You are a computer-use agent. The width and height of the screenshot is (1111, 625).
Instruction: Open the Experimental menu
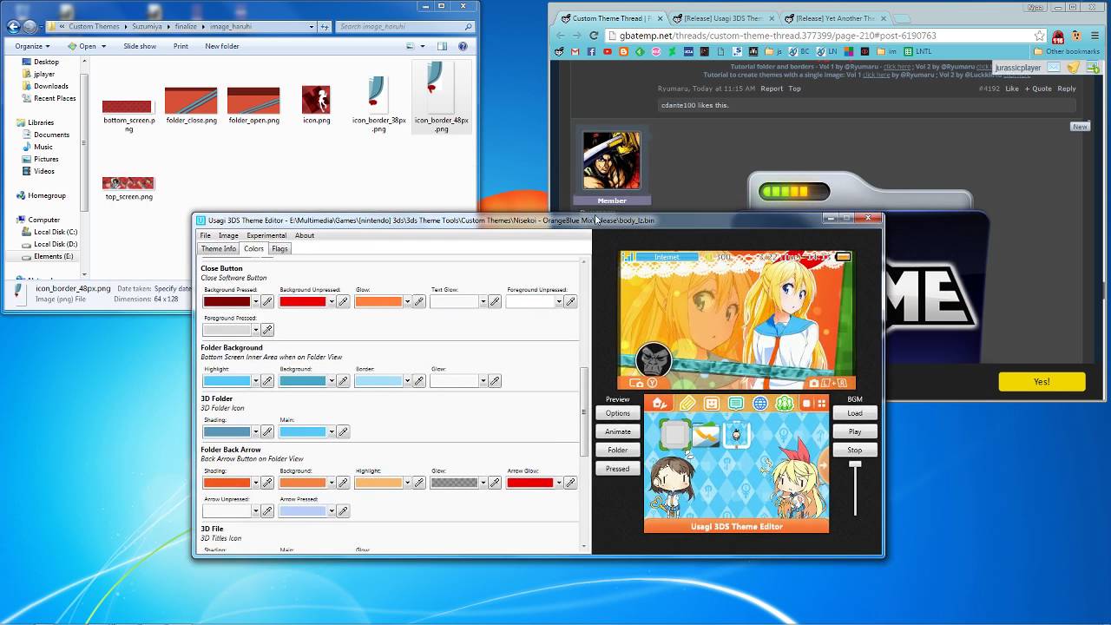tap(266, 235)
